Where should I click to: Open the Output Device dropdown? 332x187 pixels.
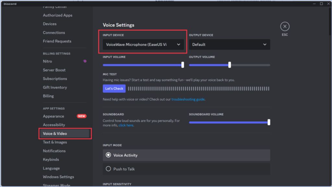click(229, 44)
